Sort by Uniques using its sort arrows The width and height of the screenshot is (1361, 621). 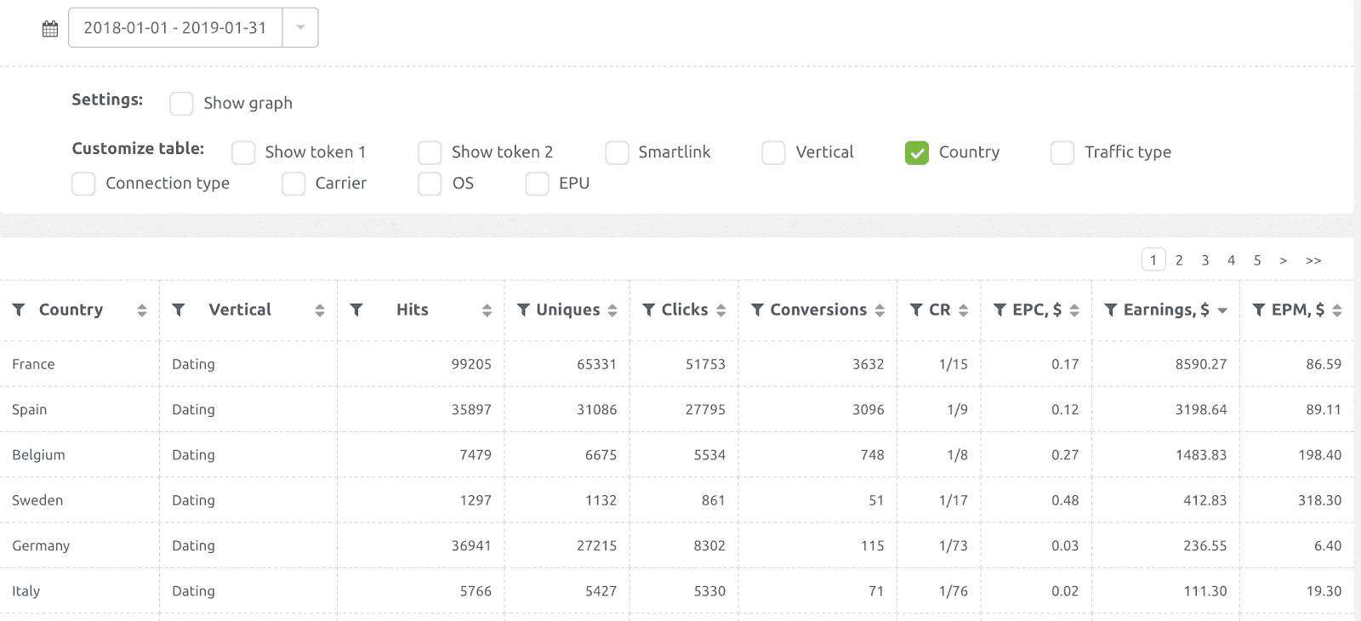612,310
